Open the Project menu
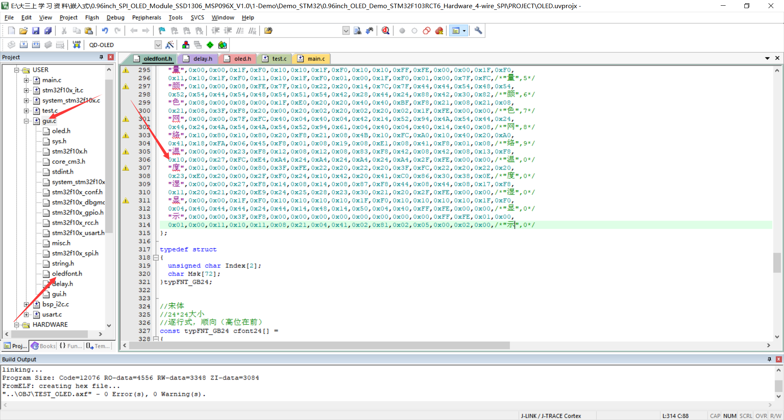This screenshot has width=784, height=420. coord(68,18)
